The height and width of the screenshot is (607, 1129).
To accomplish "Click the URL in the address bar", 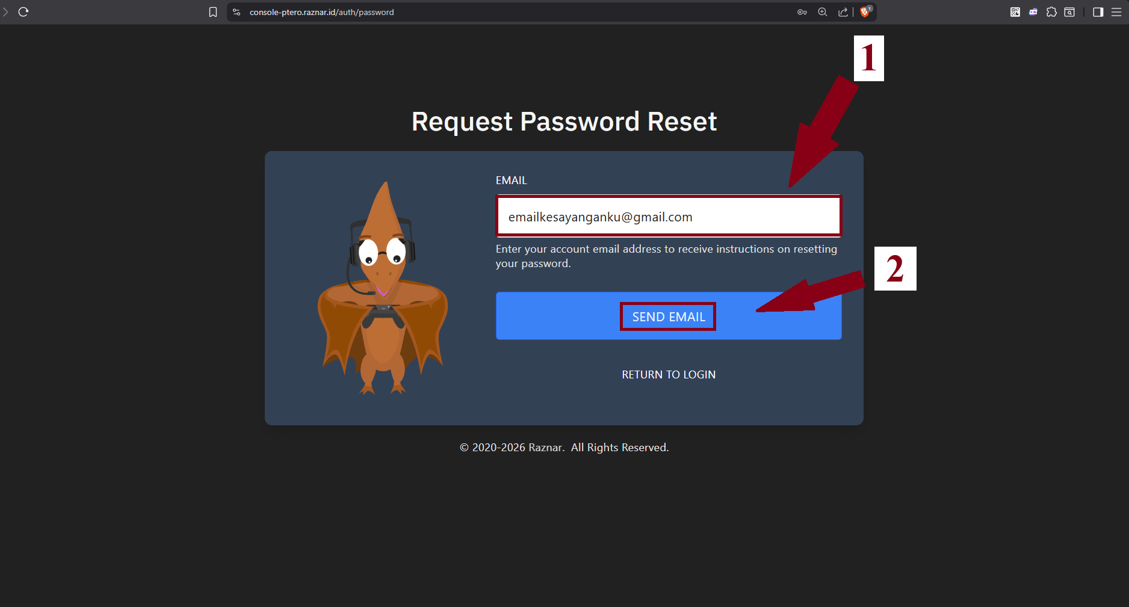I will (x=322, y=12).
